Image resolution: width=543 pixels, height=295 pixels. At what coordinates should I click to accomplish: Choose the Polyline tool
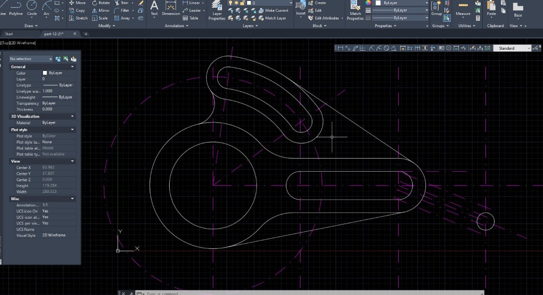[x=16, y=8]
